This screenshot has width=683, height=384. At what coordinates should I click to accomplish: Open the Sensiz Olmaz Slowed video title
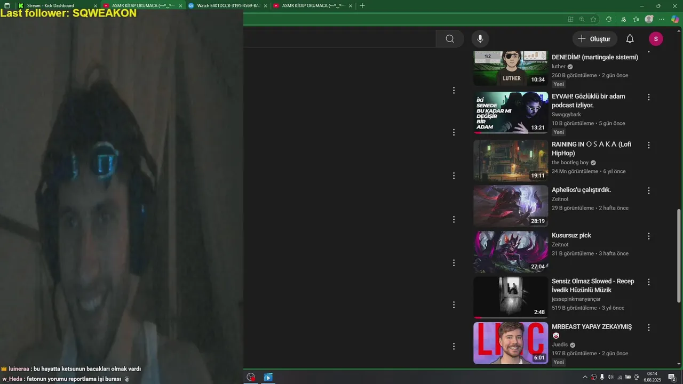point(593,285)
